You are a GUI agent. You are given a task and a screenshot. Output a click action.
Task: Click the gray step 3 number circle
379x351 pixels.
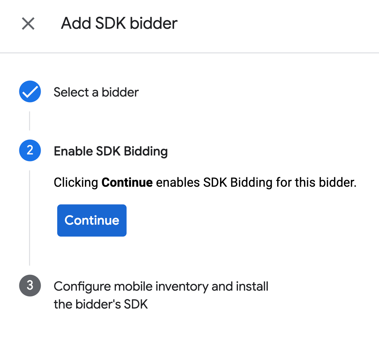30,286
